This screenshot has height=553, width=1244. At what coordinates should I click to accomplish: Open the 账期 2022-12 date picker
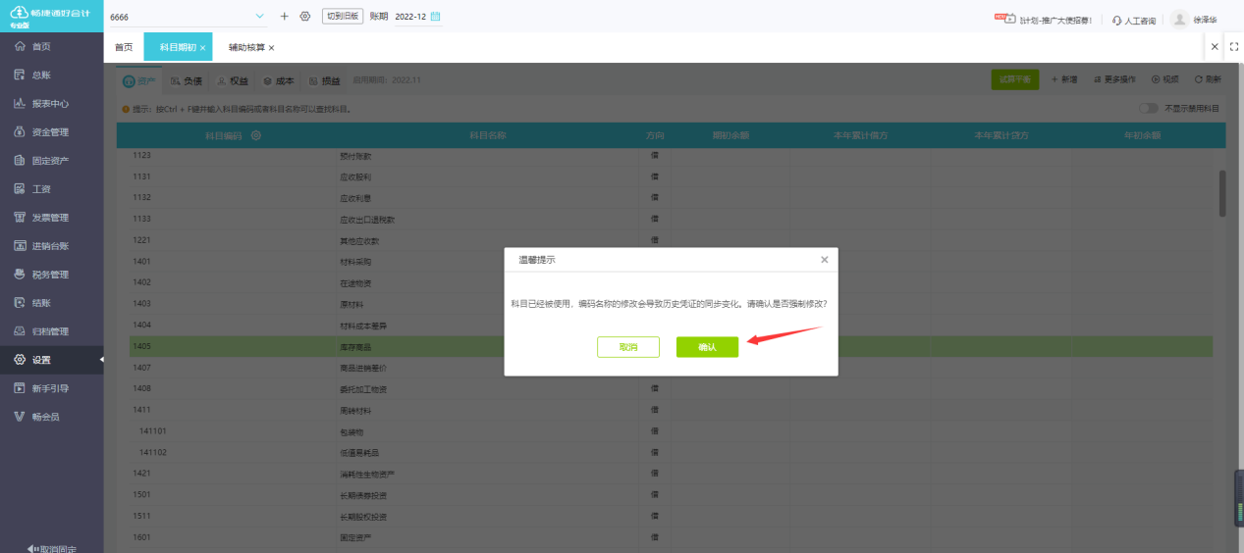click(x=435, y=17)
